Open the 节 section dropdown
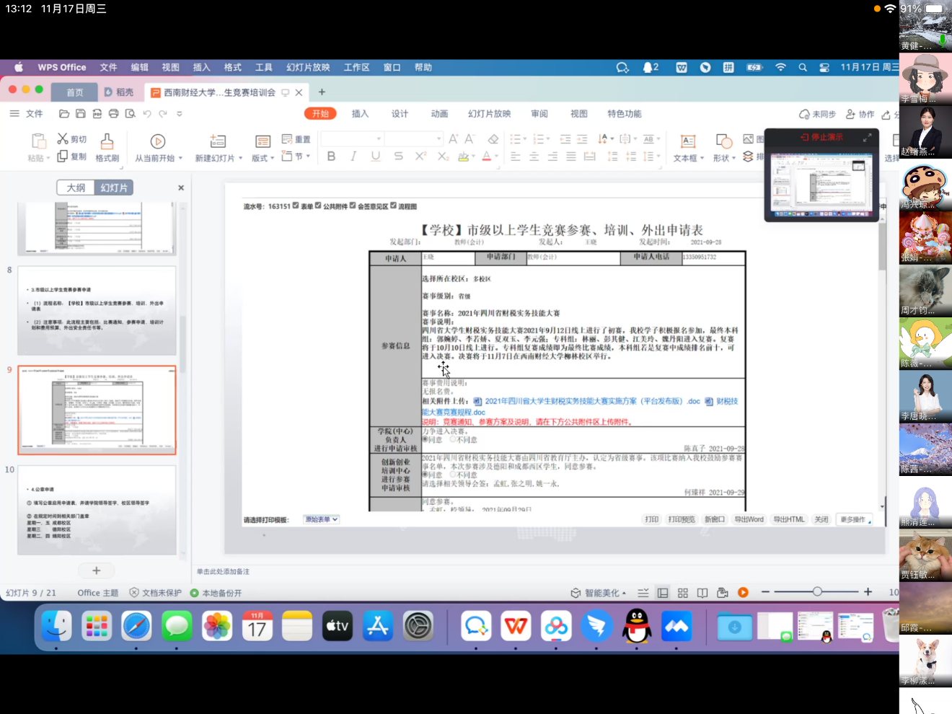The width and height of the screenshot is (952, 714). [x=296, y=157]
